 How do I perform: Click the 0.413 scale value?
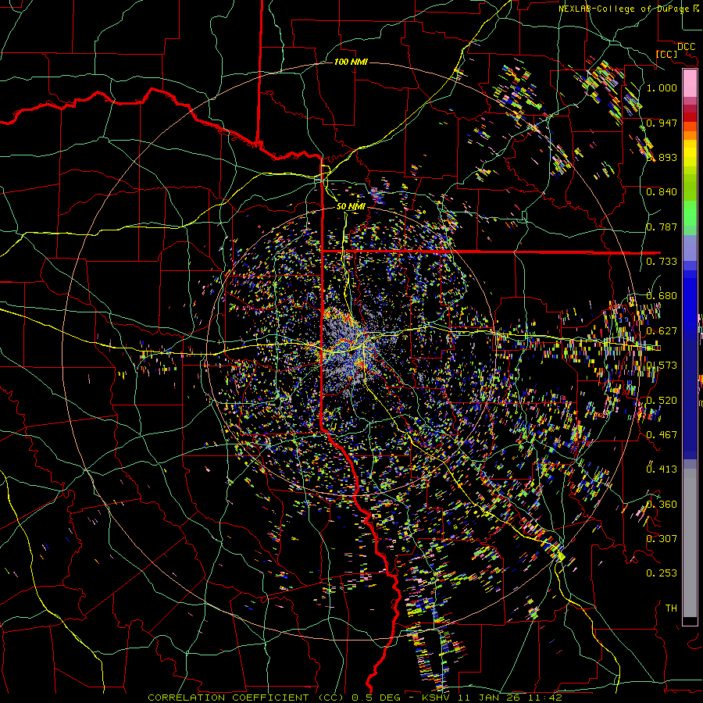[x=662, y=469]
